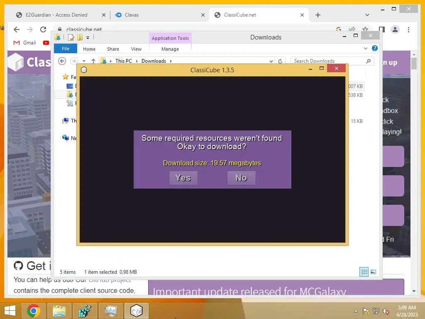Toggle Chrome side panel

(382, 29)
